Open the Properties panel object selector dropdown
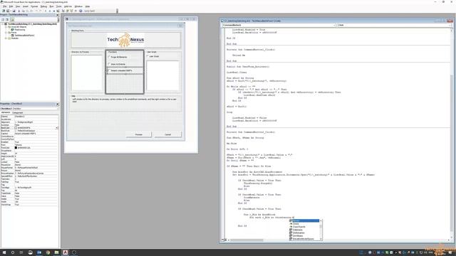The height and width of the screenshot is (256, 456). 57,109
